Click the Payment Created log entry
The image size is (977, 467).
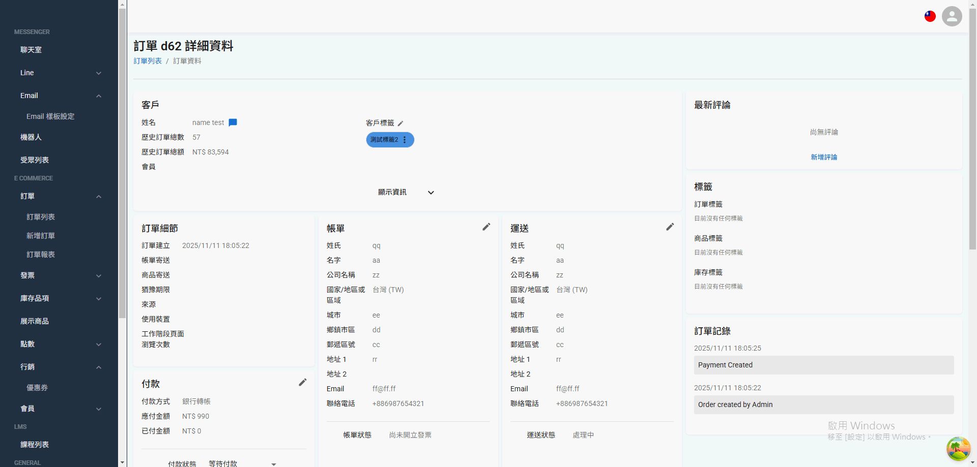(x=824, y=365)
